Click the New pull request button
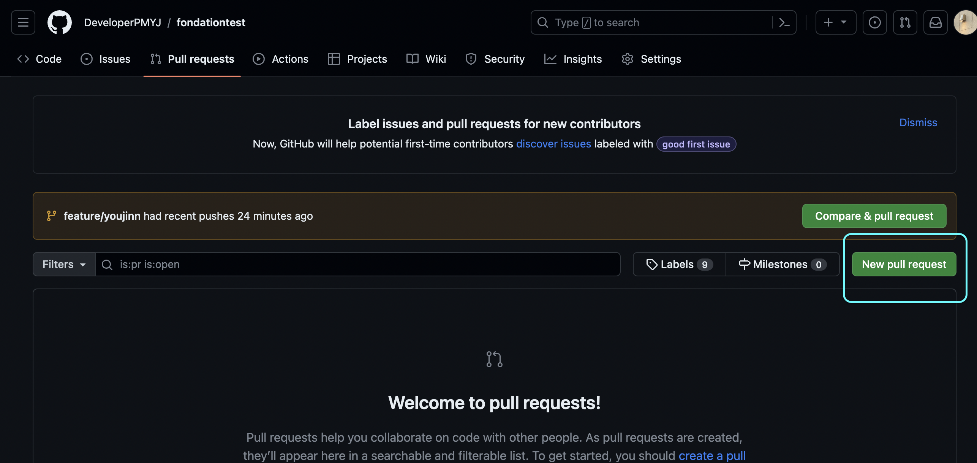The height and width of the screenshot is (463, 977). [904, 264]
